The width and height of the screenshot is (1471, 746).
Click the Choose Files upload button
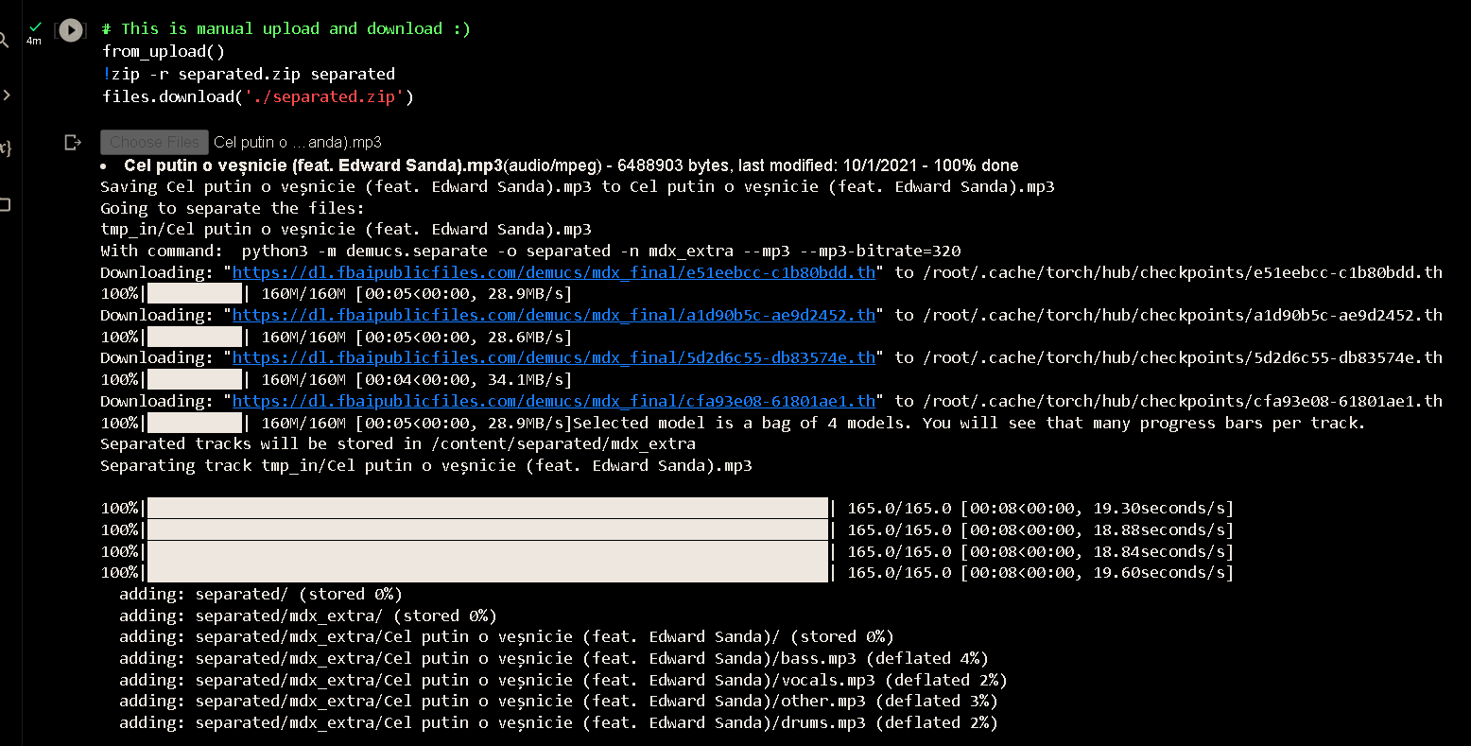[153, 142]
